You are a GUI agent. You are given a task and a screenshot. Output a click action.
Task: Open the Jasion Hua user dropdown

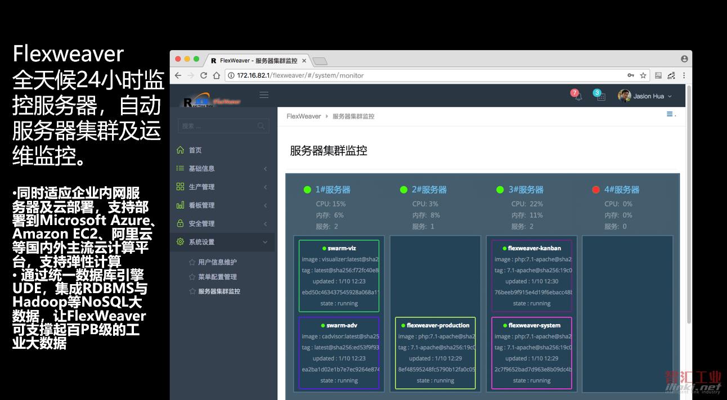645,96
